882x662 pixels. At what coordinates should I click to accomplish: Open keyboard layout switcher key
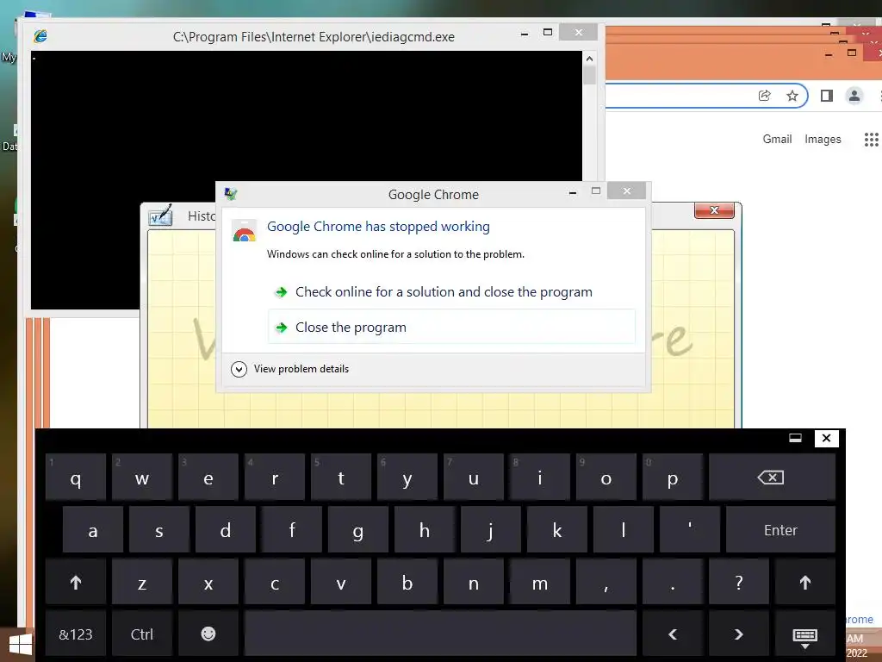(805, 636)
